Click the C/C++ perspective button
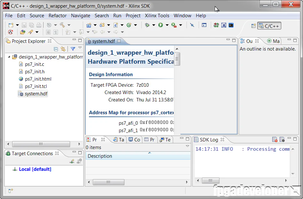Viewport: 303px width, 199px height. click(x=269, y=26)
